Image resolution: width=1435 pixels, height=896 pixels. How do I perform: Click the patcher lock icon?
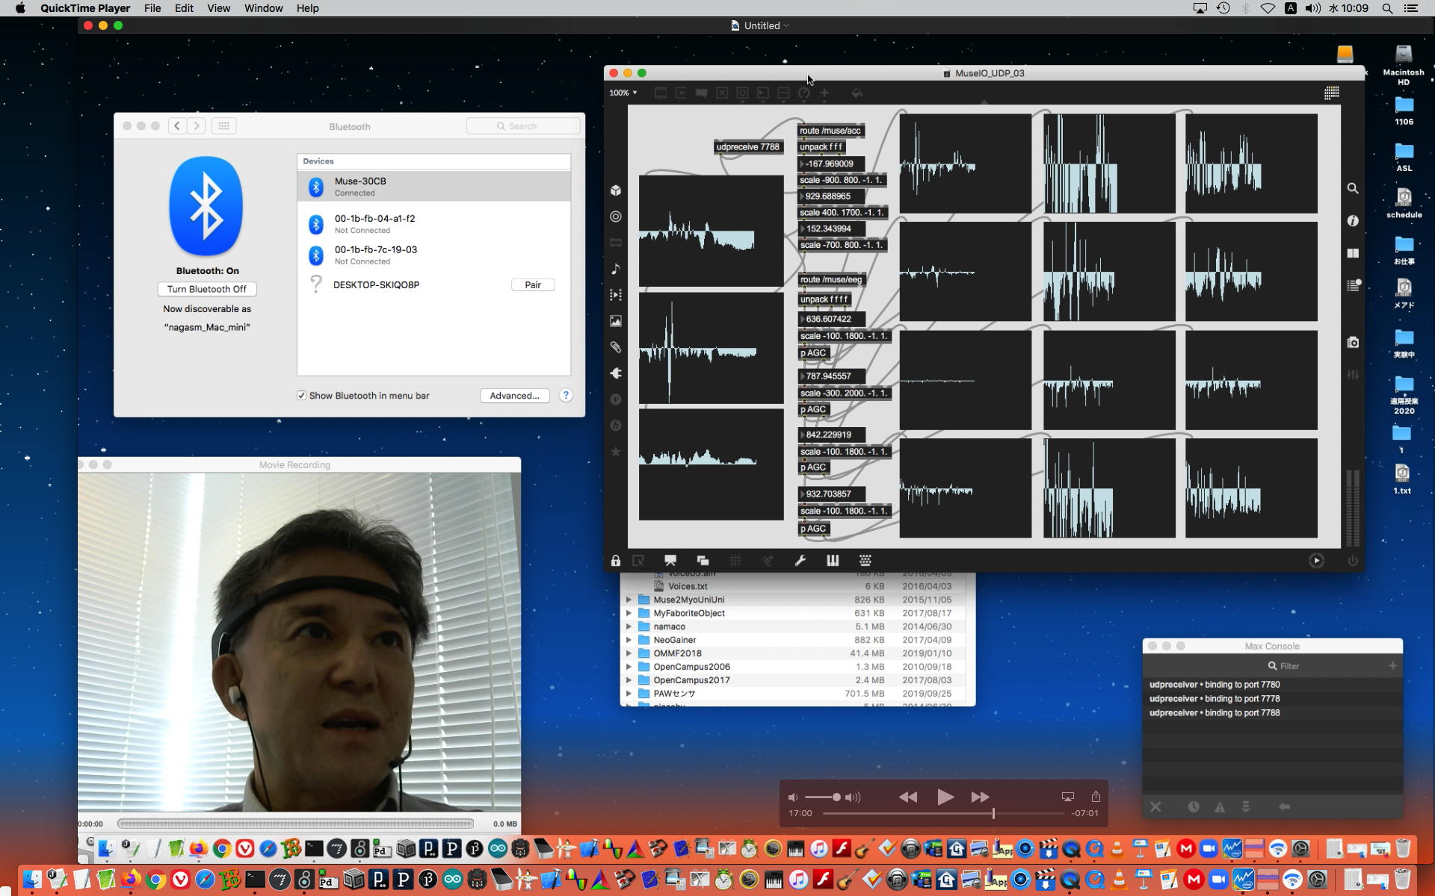[615, 561]
